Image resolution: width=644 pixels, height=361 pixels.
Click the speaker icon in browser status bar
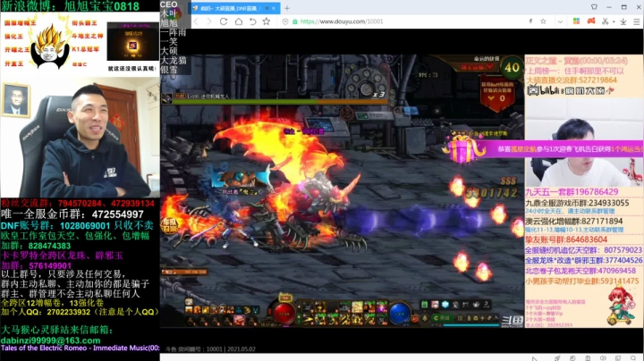point(603,358)
